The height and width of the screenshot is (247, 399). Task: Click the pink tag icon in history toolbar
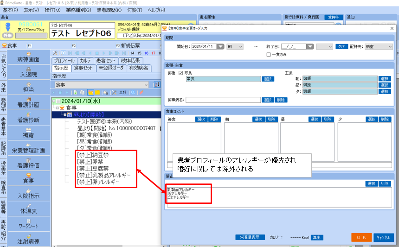coord(141,93)
